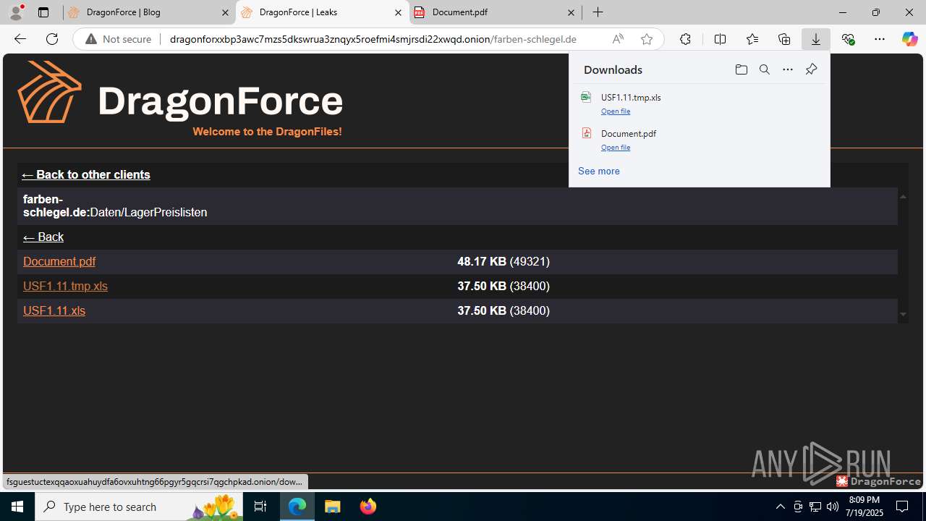
Task: Open Firefox from the taskbar
Action: [x=368, y=507]
